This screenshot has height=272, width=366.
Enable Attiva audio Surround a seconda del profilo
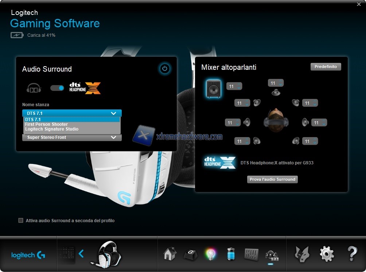21,220
